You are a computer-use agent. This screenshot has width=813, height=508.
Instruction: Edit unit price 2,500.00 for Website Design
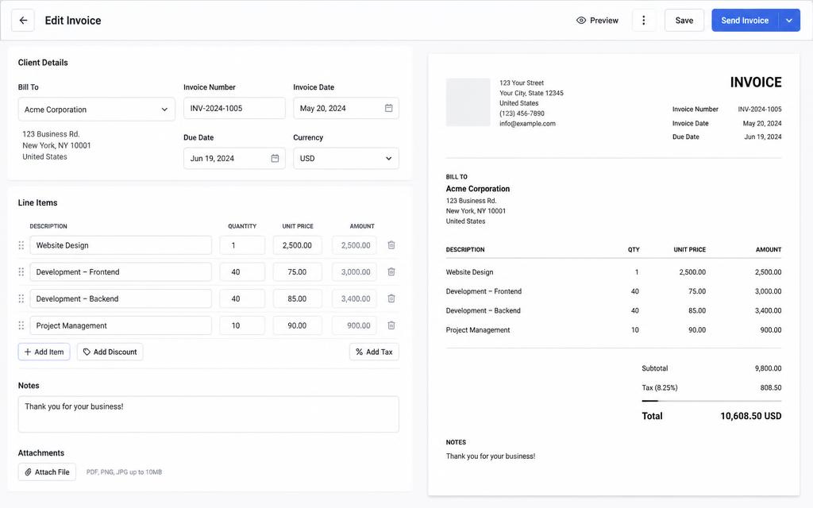(298, 245)
